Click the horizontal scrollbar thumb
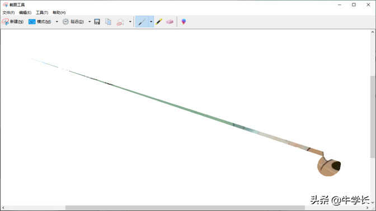 point(185,208)
